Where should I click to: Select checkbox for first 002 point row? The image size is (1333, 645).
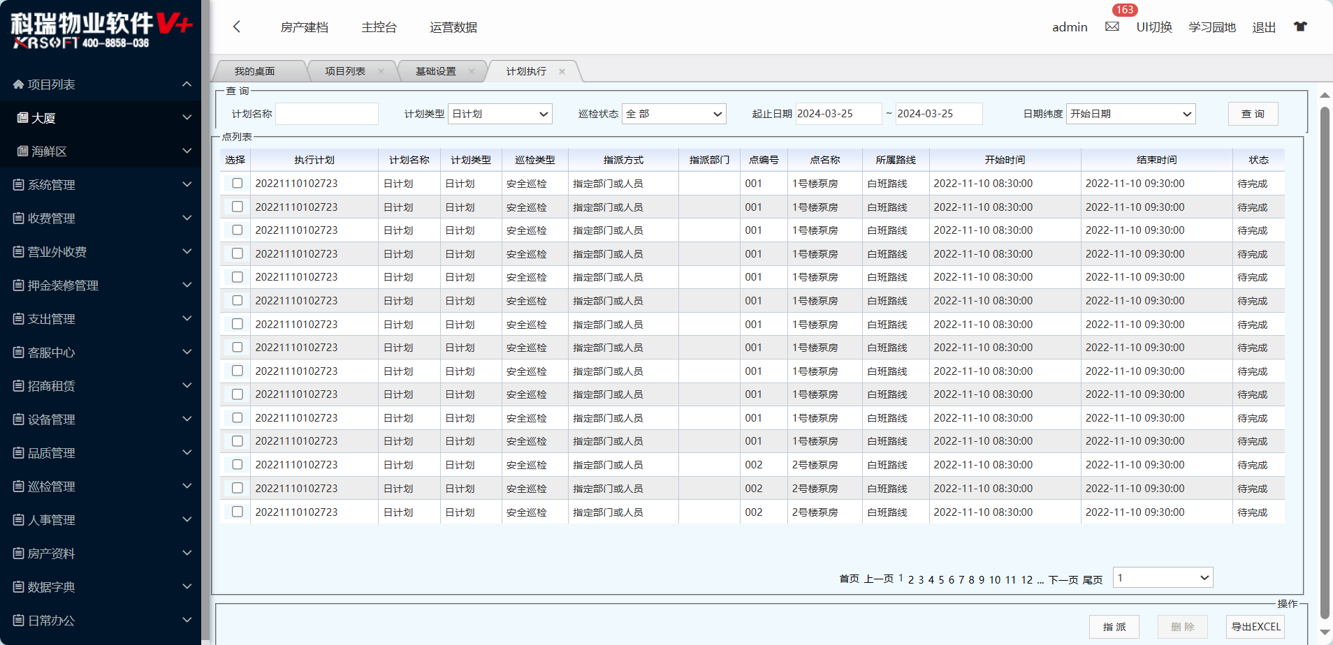[238, 464]
